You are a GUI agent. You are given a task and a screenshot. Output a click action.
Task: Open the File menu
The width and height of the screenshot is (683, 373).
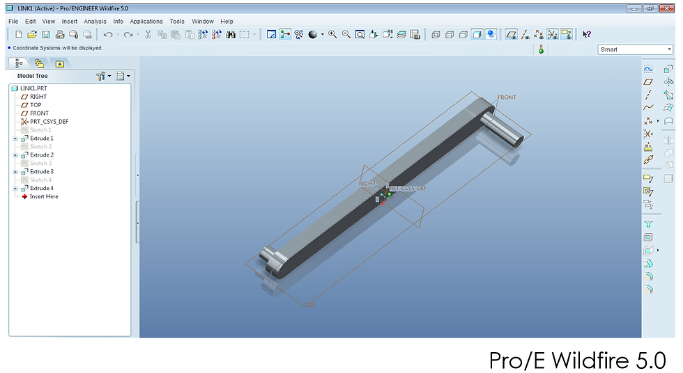tap(13, 22)
